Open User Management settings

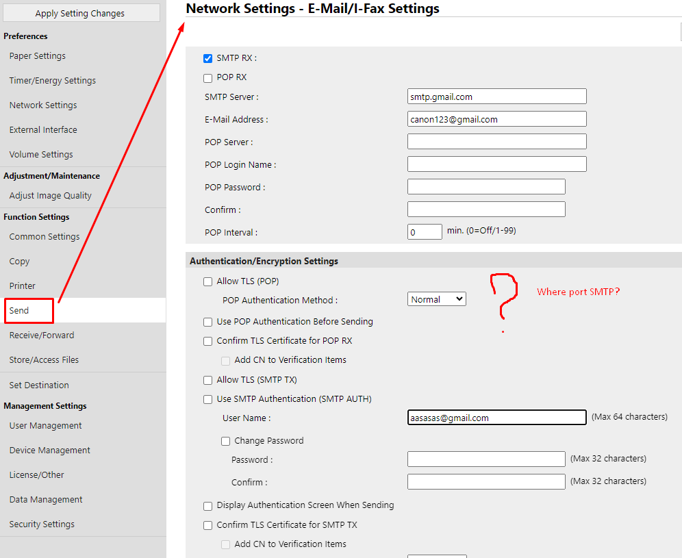pos(45,425)
